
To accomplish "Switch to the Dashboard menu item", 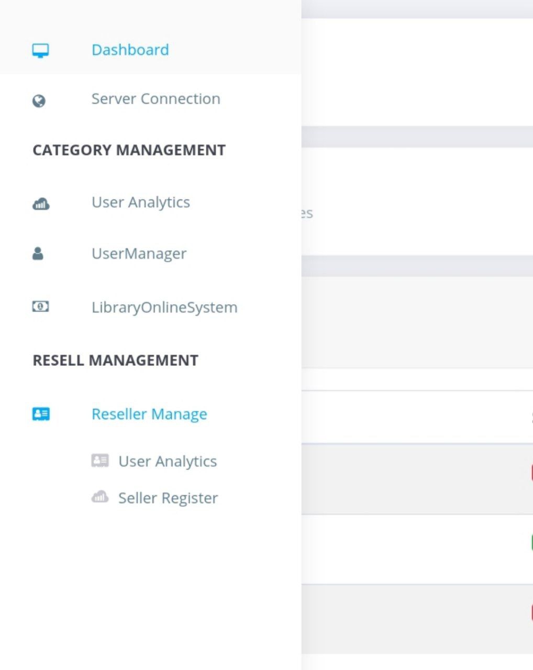I will click(x=130, y=50).
